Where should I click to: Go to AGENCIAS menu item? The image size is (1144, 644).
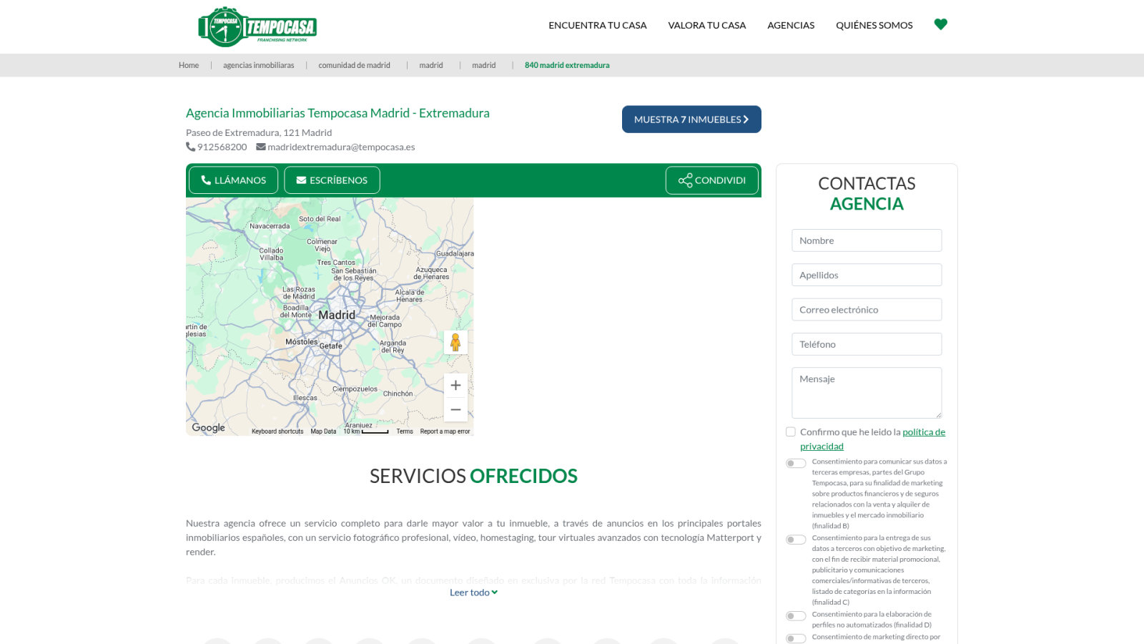click(791, 25)
